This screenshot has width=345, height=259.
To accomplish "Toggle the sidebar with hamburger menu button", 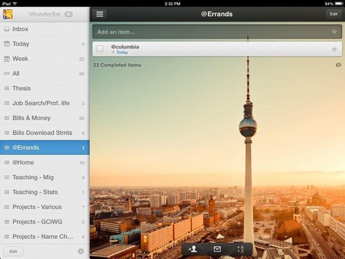I will pyautogui.click(x=100, y=14).
